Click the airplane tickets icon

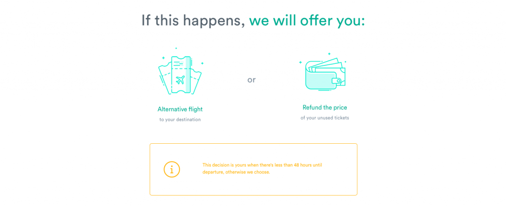(180, 76)
